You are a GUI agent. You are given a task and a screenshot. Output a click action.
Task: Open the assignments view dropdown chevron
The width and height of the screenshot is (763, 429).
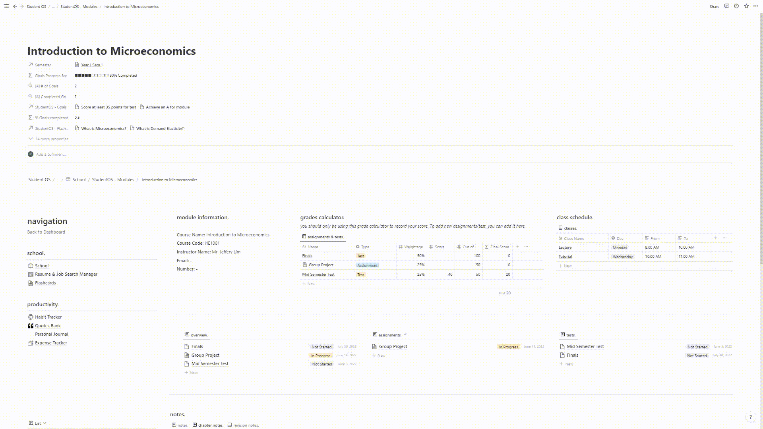tap(405, 335)
